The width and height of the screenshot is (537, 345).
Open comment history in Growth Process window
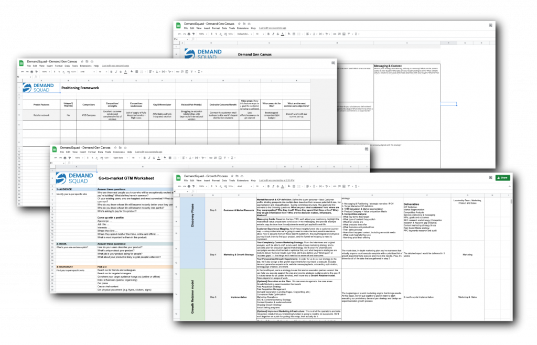pos(490,178)
